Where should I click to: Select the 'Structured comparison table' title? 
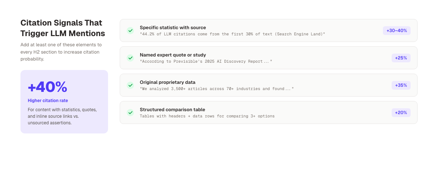tap(172, 110)
